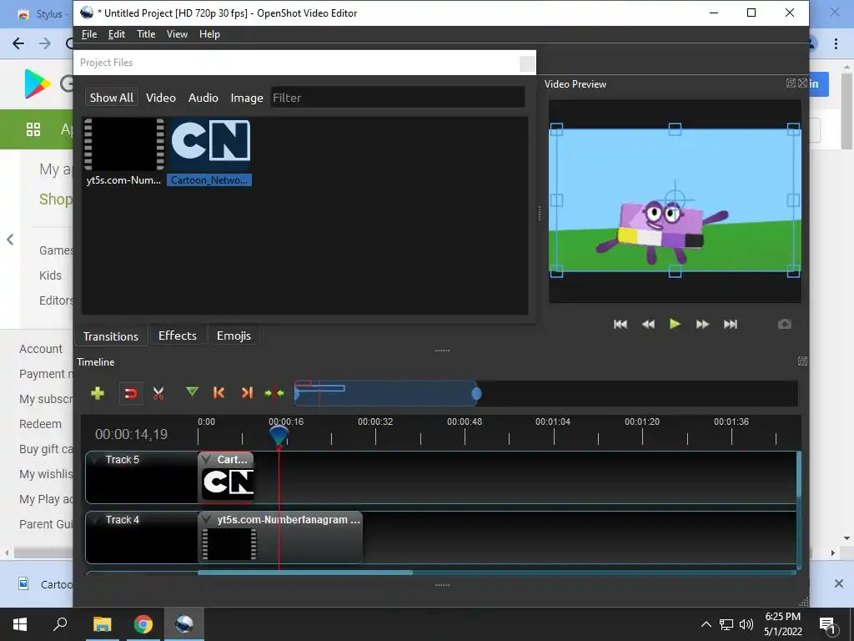Switch to the Transitions tab

tap(111, 336)
